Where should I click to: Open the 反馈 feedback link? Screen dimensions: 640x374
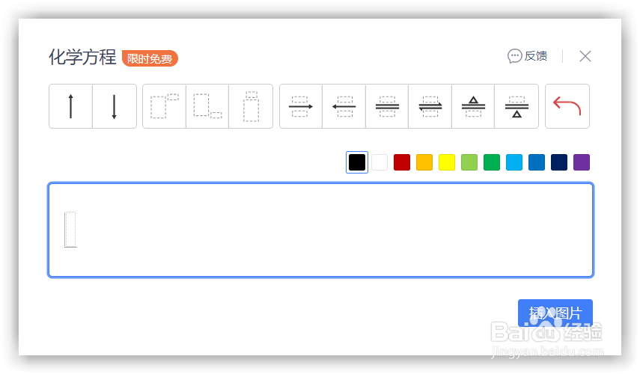(528, 56)
